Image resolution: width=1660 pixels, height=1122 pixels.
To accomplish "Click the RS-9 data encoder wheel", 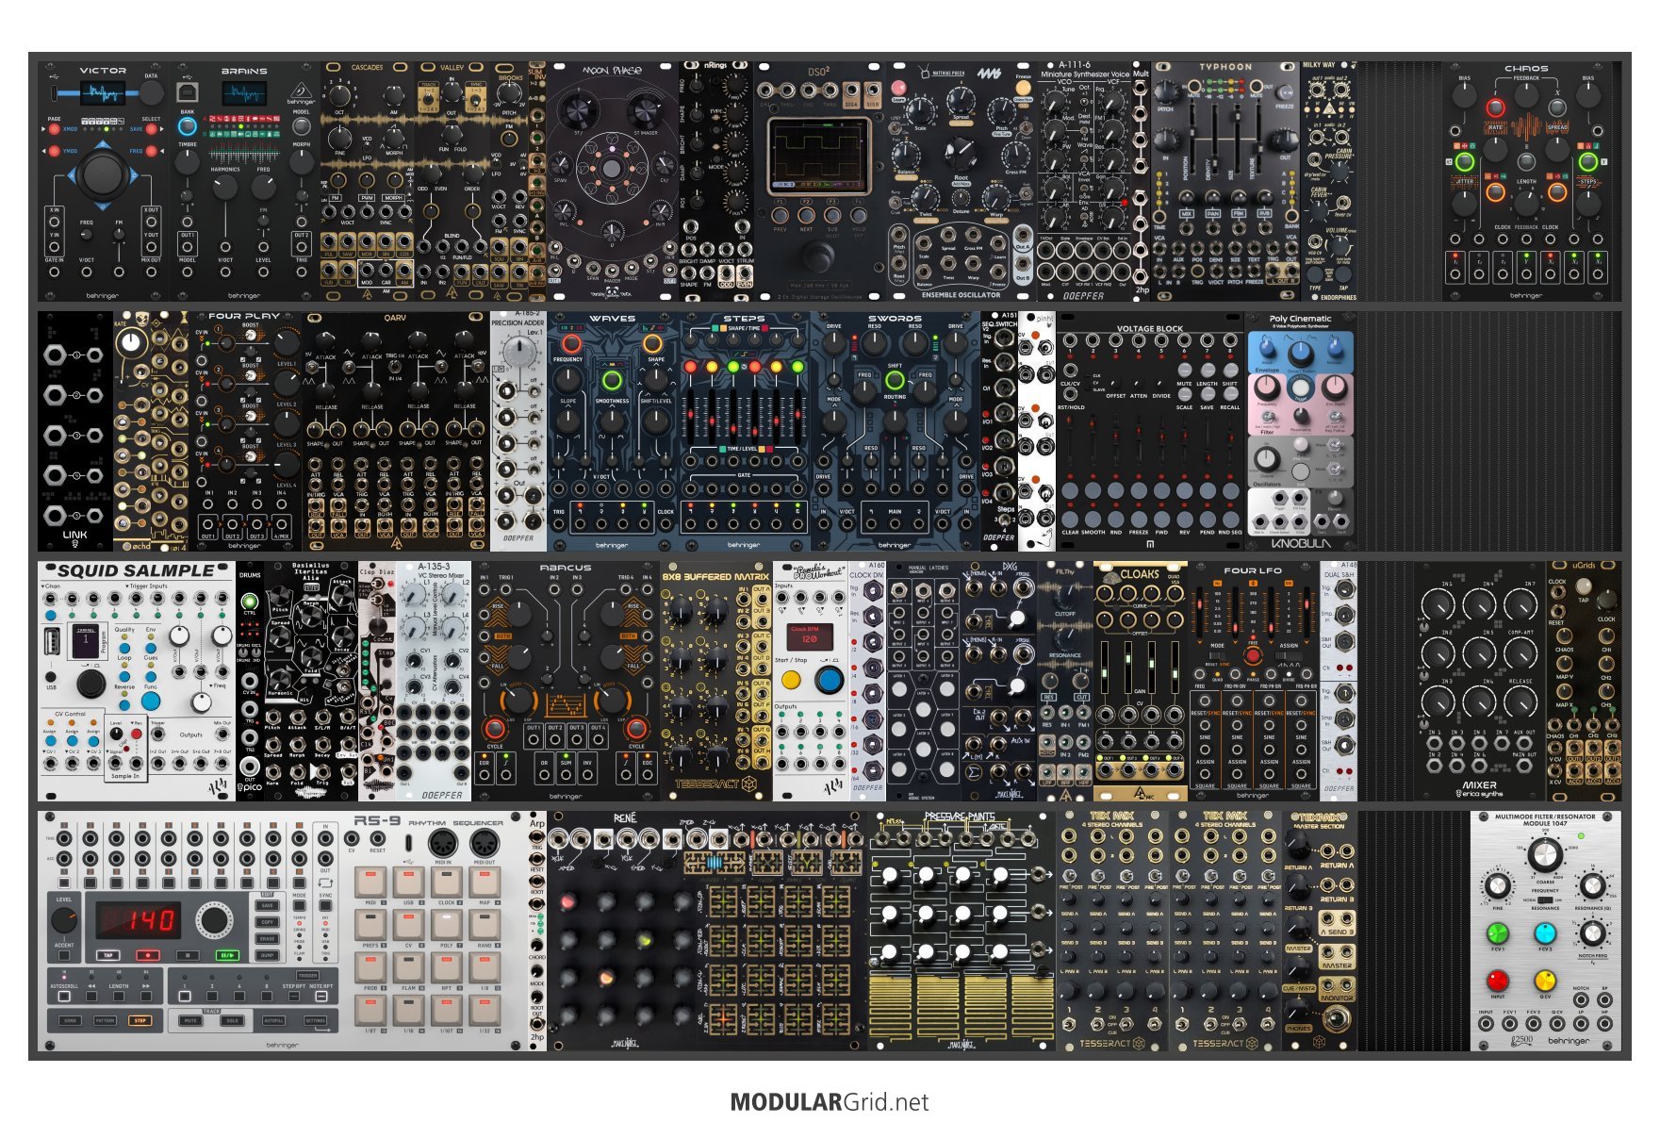I will [214, 920].
